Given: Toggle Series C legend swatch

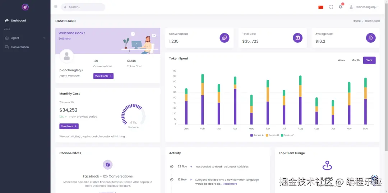Looking at the screenshot, I should 282,135.
